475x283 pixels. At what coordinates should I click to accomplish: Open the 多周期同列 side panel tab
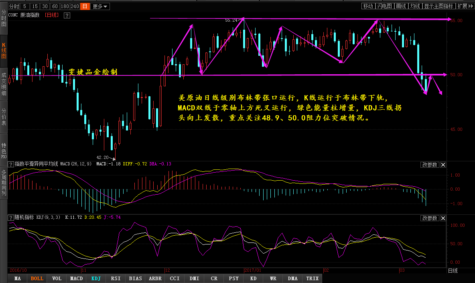click(x=4, y=182)
